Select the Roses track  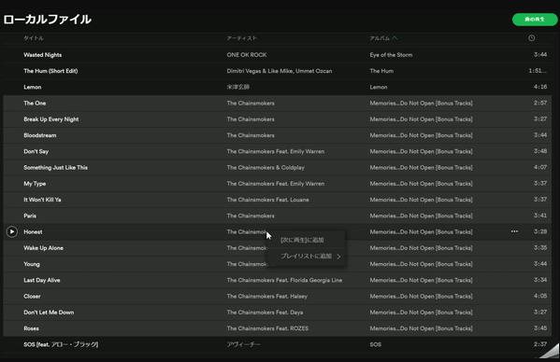[x=32, y=328]
